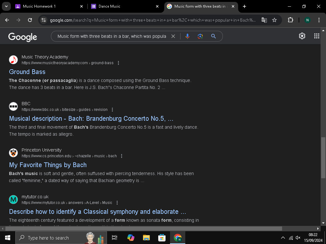Open My Favorite Things by Bach

[x=48, y=165]
